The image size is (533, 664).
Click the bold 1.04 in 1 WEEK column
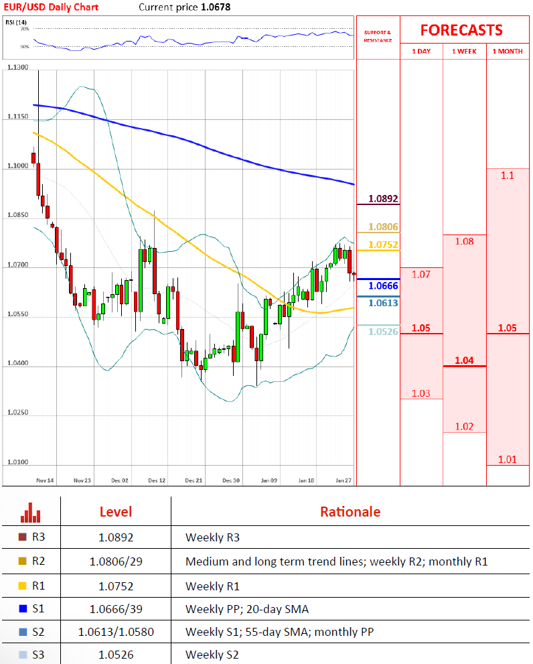click(x=465, y=360)
